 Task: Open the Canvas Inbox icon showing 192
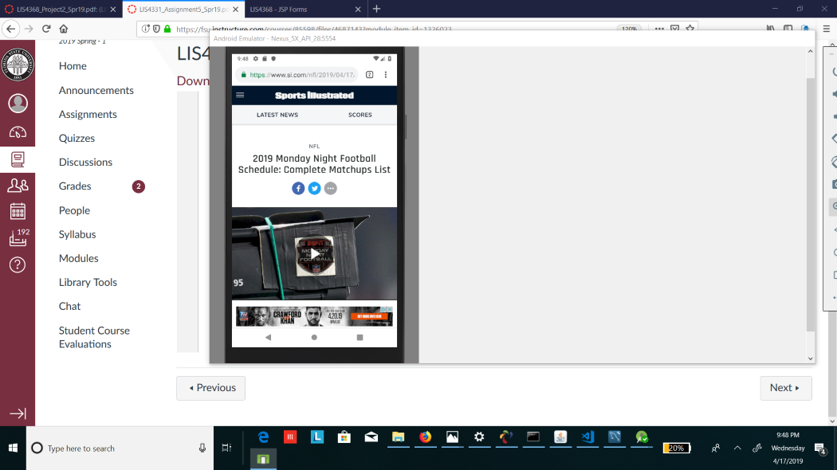[18, 237]
